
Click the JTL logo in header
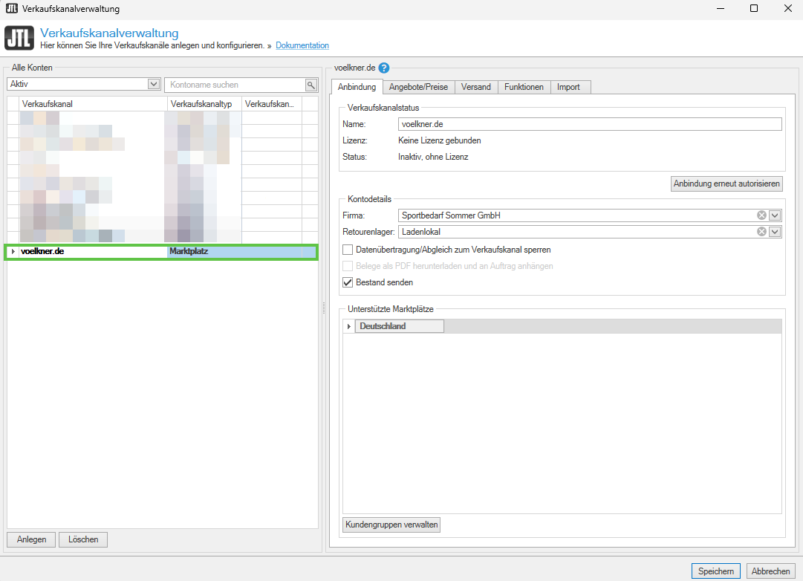coord(19,39)
